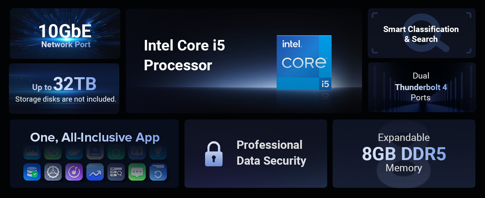Click the Dual Thunderbolt 4 Ports tile
485x198 pixels.
click(x=421, y=87)
